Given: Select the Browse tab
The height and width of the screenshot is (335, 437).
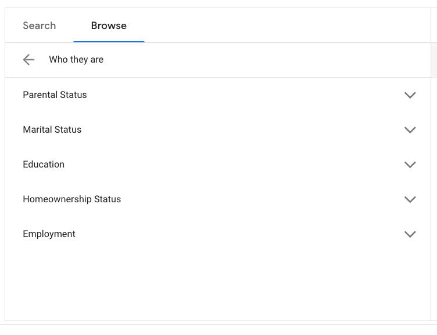Looking at the screenshot, I should click(109, 26).
